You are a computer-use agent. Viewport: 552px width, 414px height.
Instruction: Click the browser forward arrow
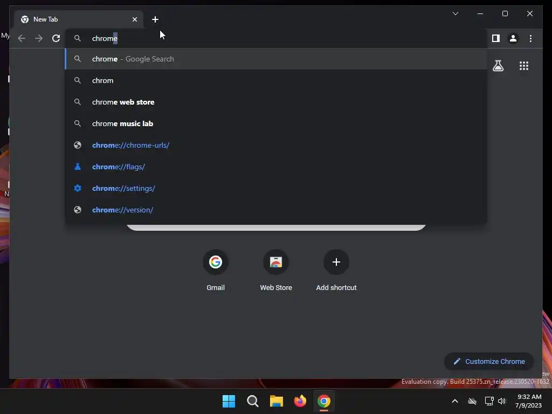(x=39, y=38)
